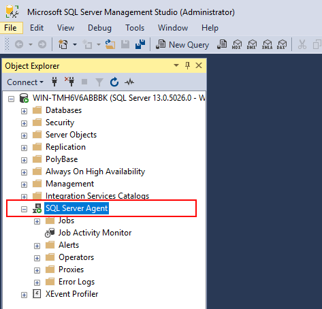
Task: Expand the XEvent Profiler node
Action: click(x=24, y=295)
